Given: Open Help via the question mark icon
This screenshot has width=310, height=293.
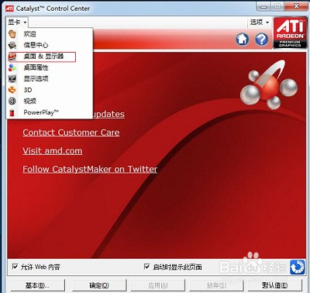Looking at the screenshot, I should [x=261, y=40].
